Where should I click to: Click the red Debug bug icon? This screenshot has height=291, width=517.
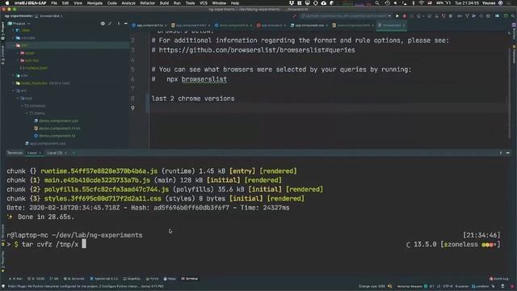(x=405, y=16)
